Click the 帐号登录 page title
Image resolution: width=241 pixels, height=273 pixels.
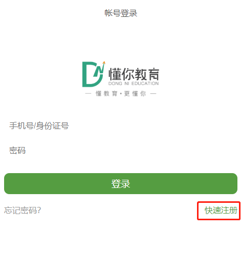[x=121, y=13]
